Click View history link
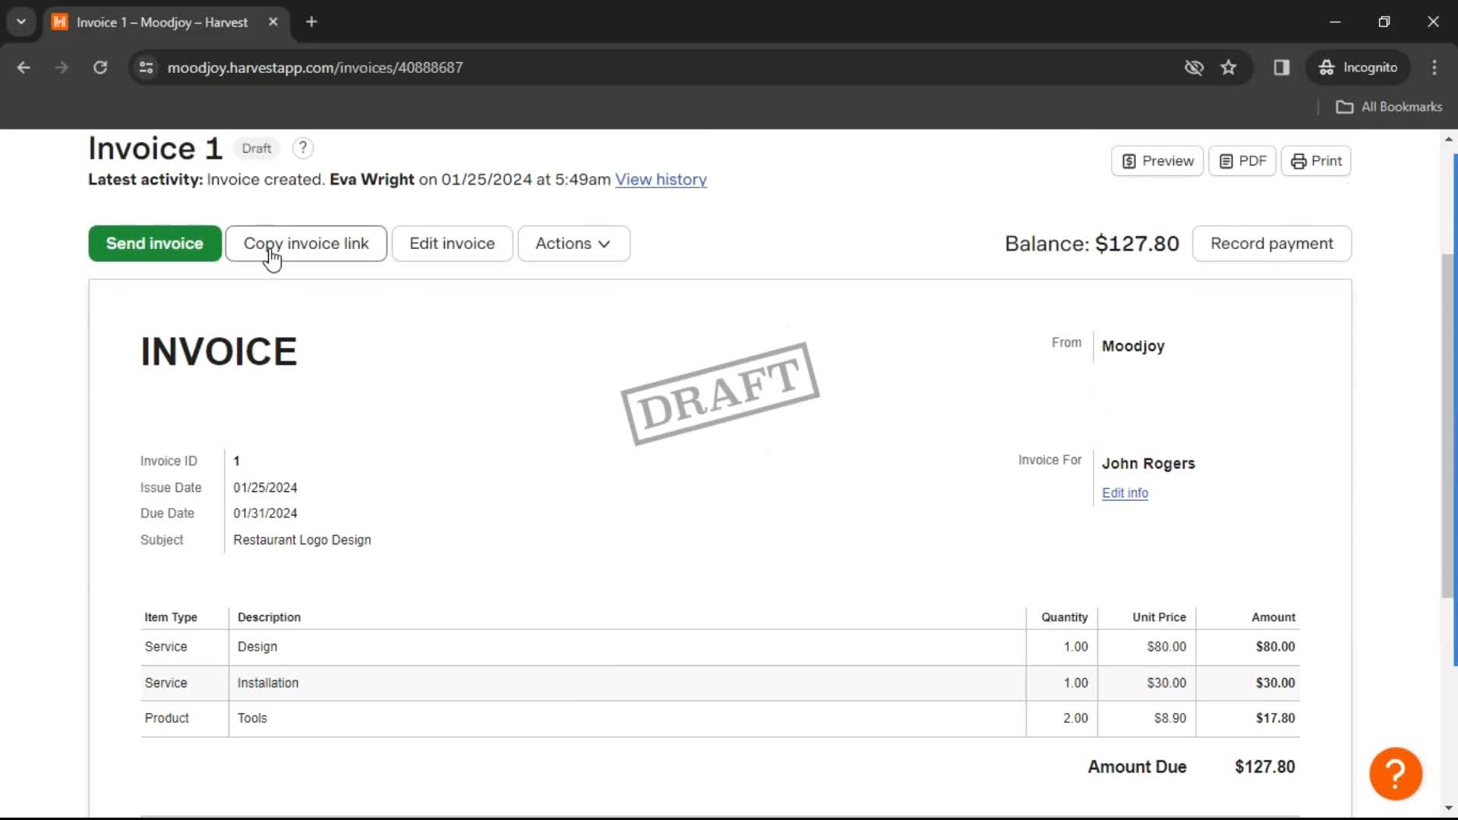The width and height of the screenshot is (1458, 820). (661, 179)
